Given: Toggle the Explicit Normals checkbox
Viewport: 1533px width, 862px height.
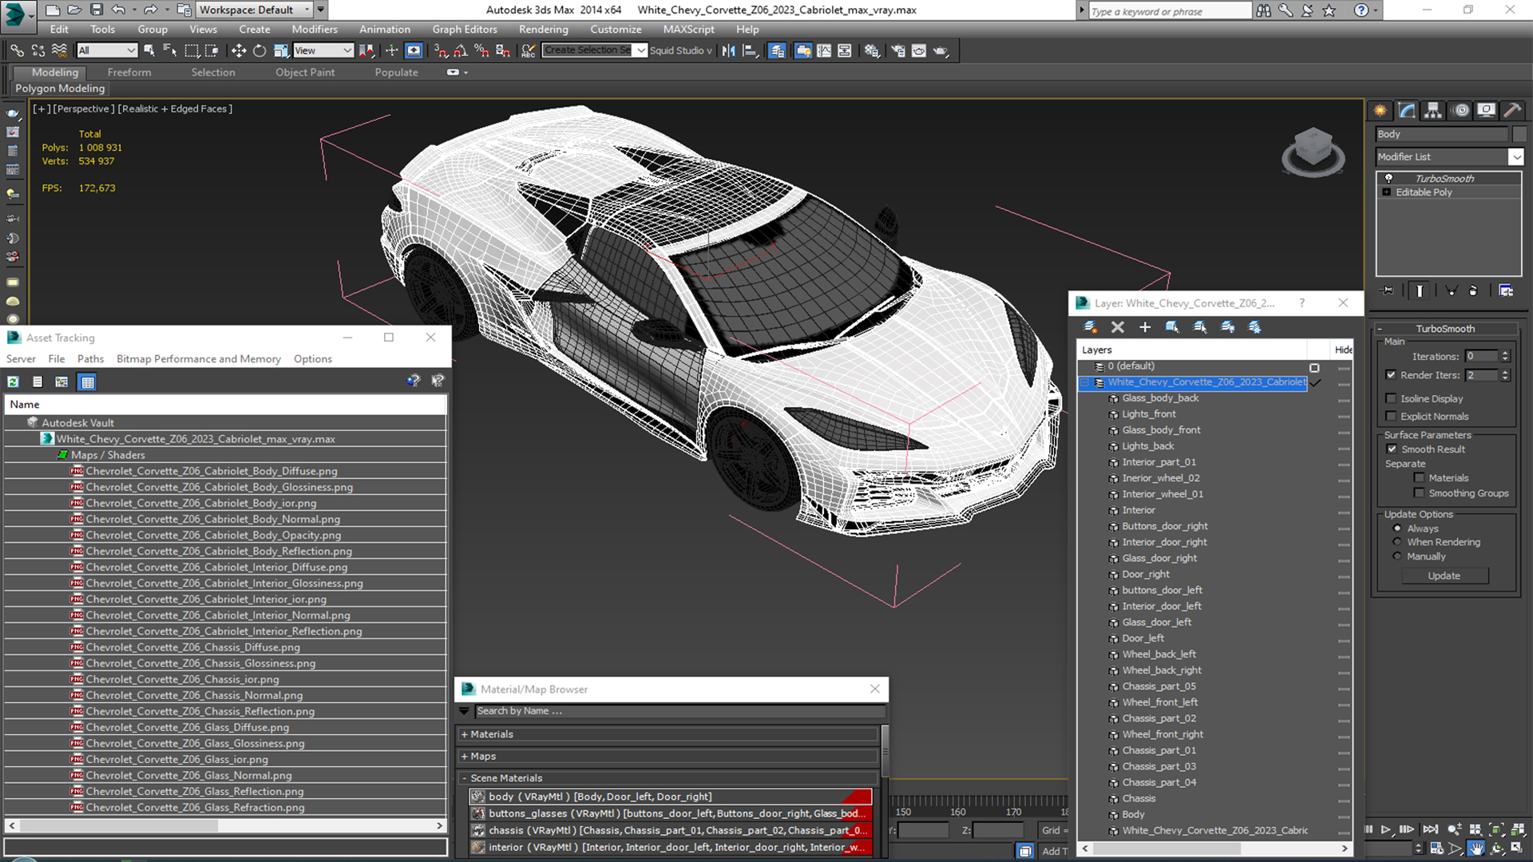Looking at the screenshot, I should (x=1392, y=416).
